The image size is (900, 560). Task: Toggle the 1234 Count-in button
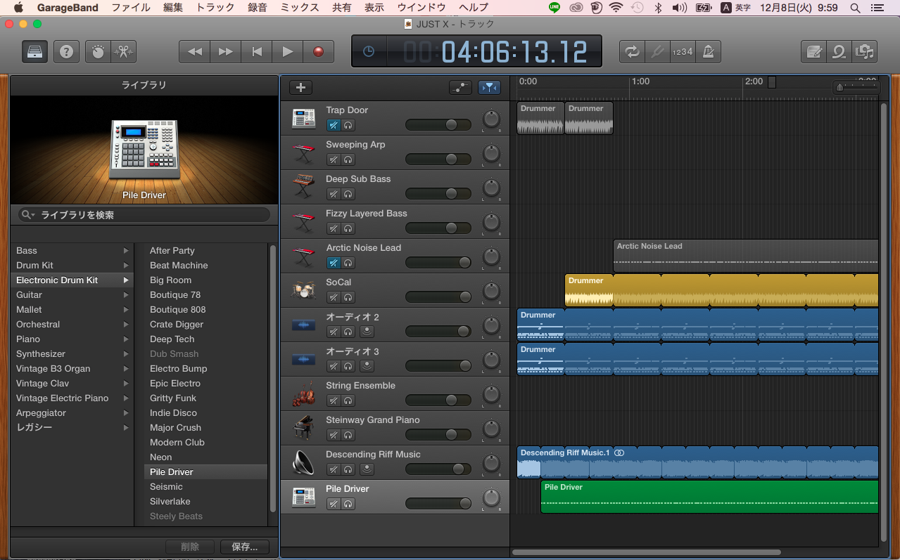click(682, 51)
